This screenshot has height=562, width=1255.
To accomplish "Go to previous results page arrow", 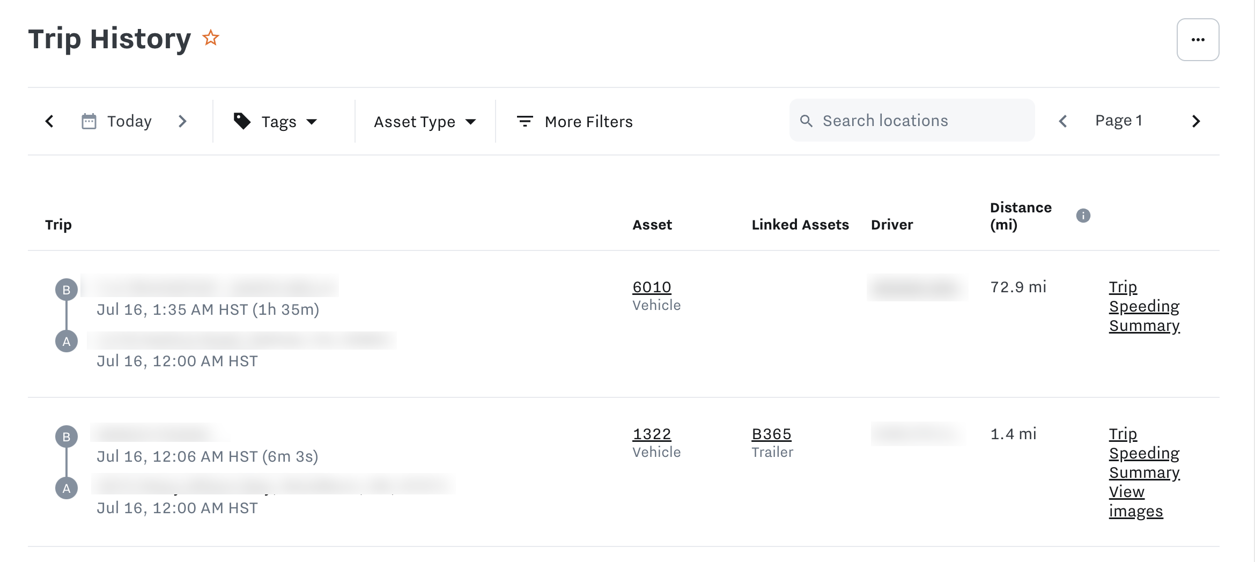I will tap(1063, 121).
